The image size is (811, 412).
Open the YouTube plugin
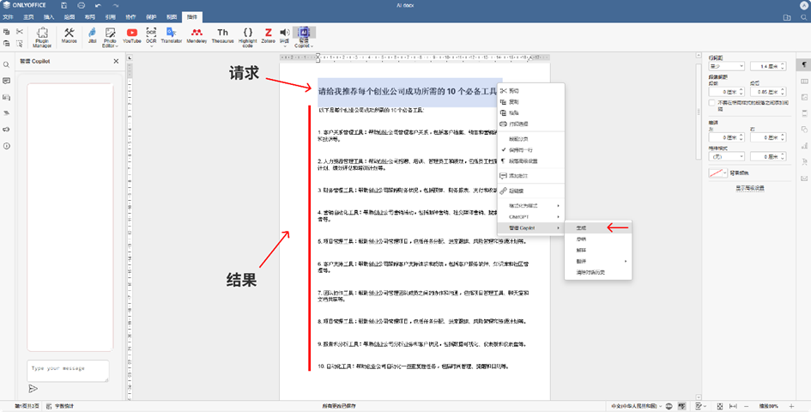click(x=131, y=35)
